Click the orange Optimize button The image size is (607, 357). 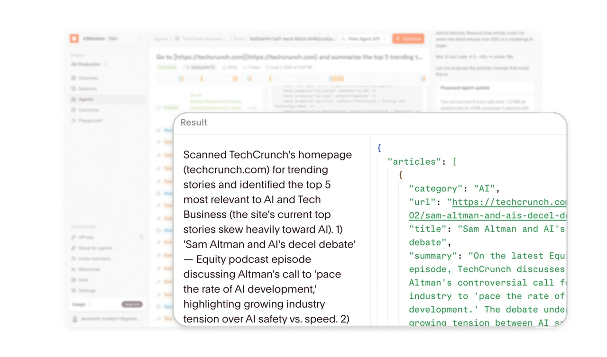pyautogui.click(x=408, y=38)
